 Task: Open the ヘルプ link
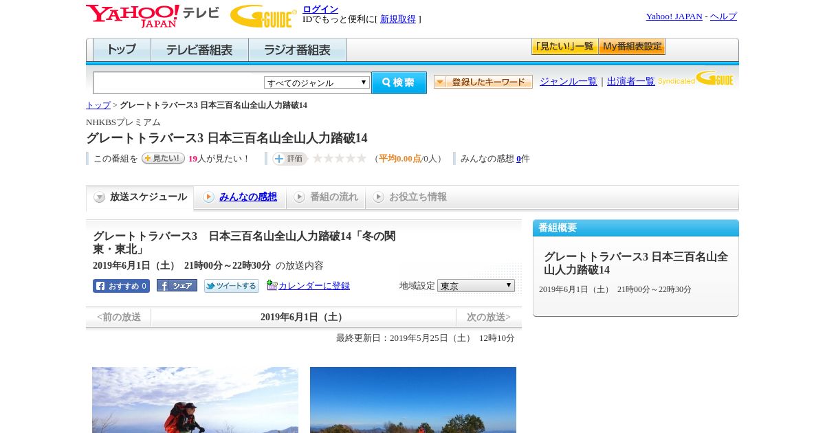pos(723,16)
